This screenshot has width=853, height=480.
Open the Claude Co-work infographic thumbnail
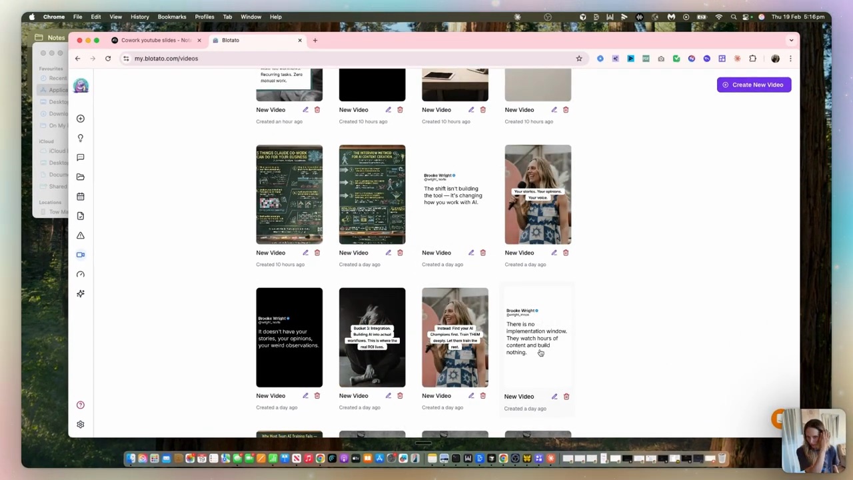click(289, 195)
